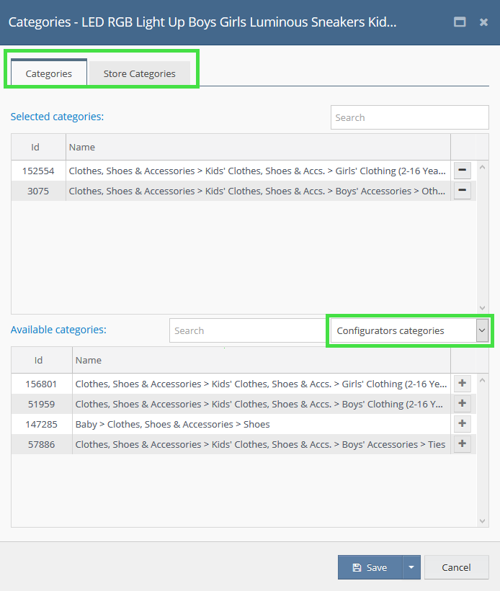Screen dimensions: 500x591
Task: Add Boys' Accessories Ties category plus icon
Action: pos(462,444)
